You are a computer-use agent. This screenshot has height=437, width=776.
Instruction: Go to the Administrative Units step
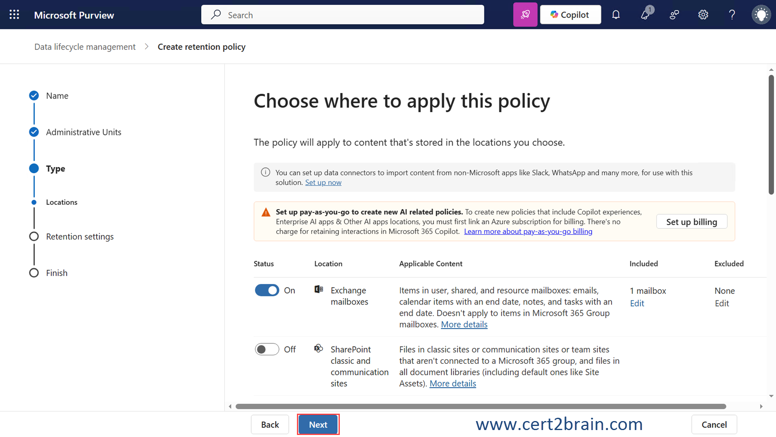[83, 132]
